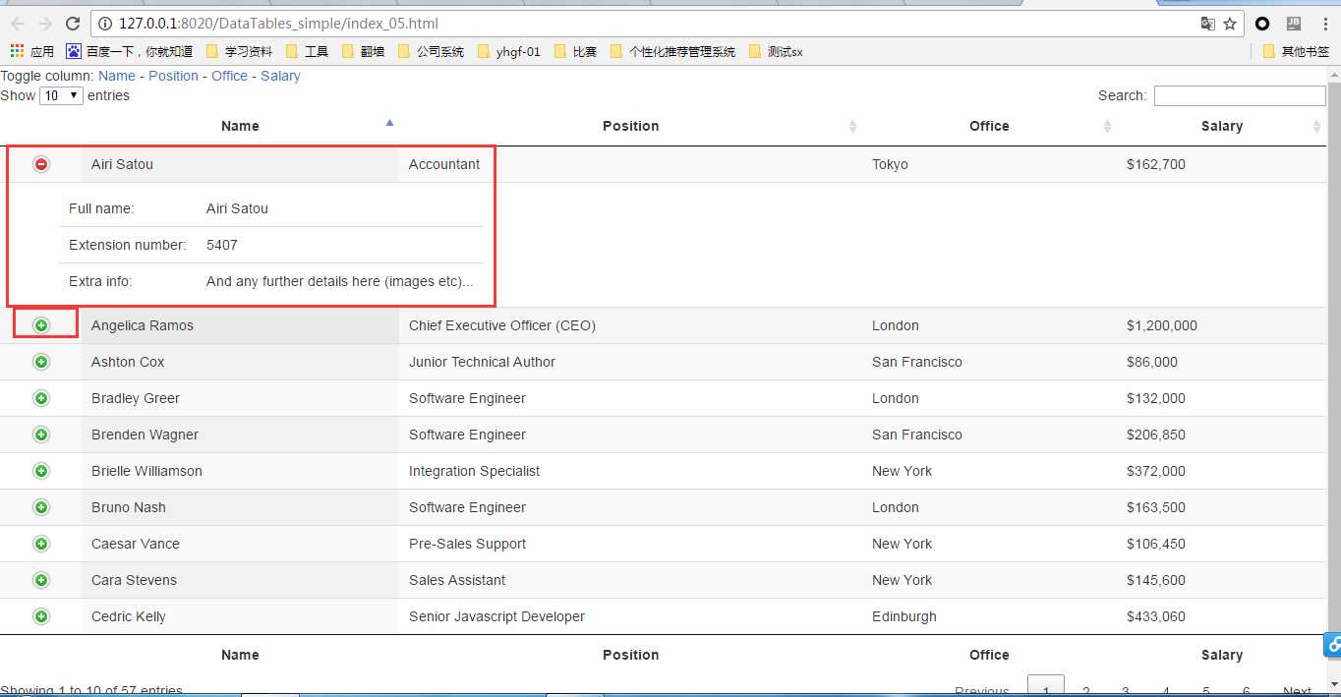Collapse the Airi Satou detail row
Screen dimensions: 1341x697
pyautogui.click(x=41, y=164)
